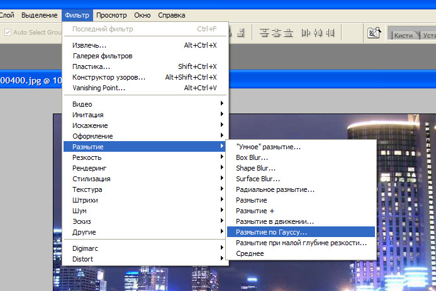Choose Размытие при малой глубине резкости...
This screenshot has height=291, width=436.
(301, 243)
